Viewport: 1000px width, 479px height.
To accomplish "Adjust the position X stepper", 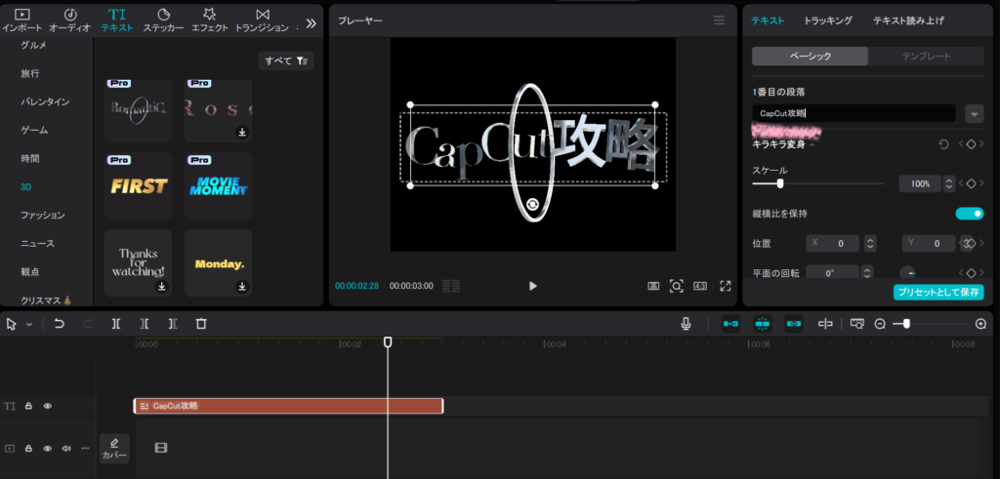I will point(870,243).
